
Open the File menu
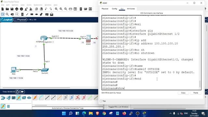[x=3, y=5]
